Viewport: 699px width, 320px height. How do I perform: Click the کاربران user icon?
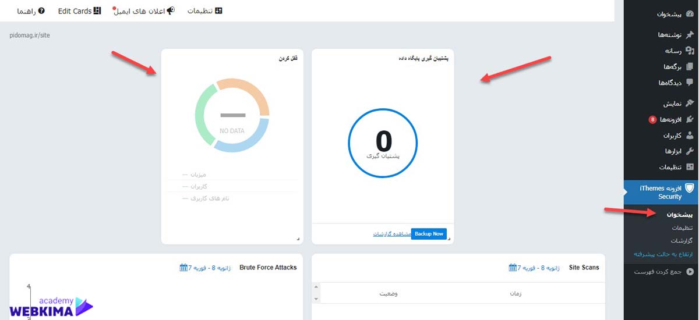[690, 135]
